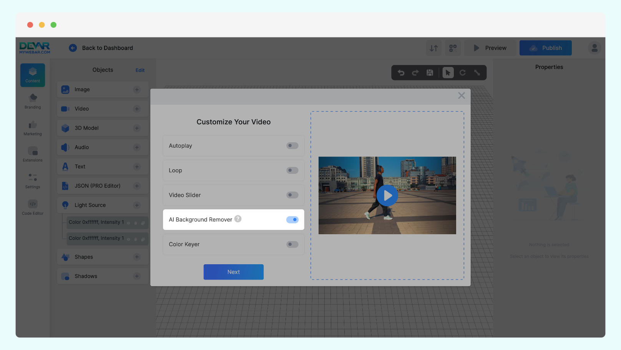Select the rotate tool
This screenshot has height=350, width=621.
463,73
